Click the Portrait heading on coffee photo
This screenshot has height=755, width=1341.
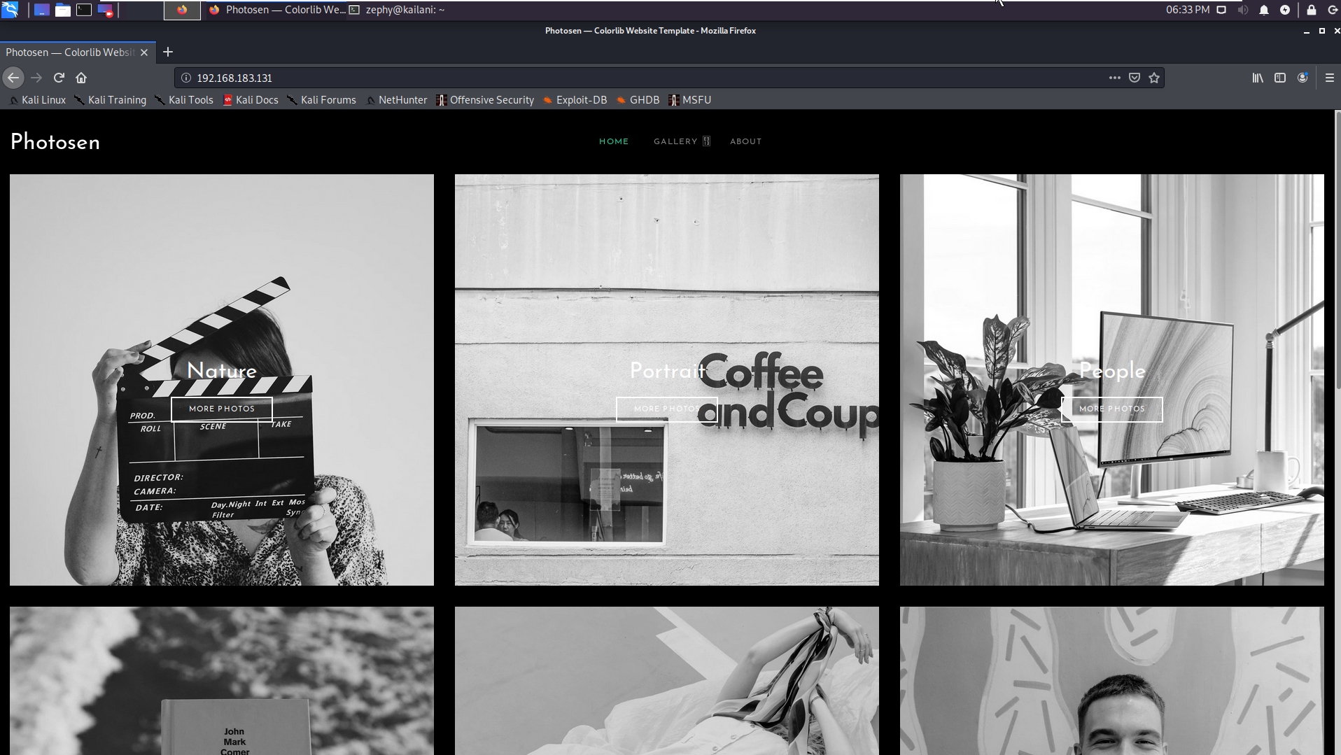coord(667,371)
